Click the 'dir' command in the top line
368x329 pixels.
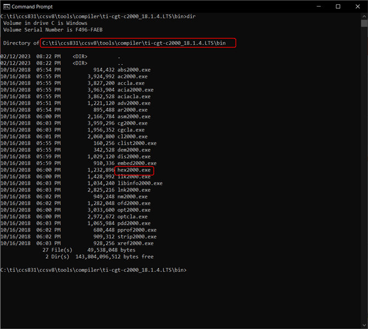click(x=191, y=16)
